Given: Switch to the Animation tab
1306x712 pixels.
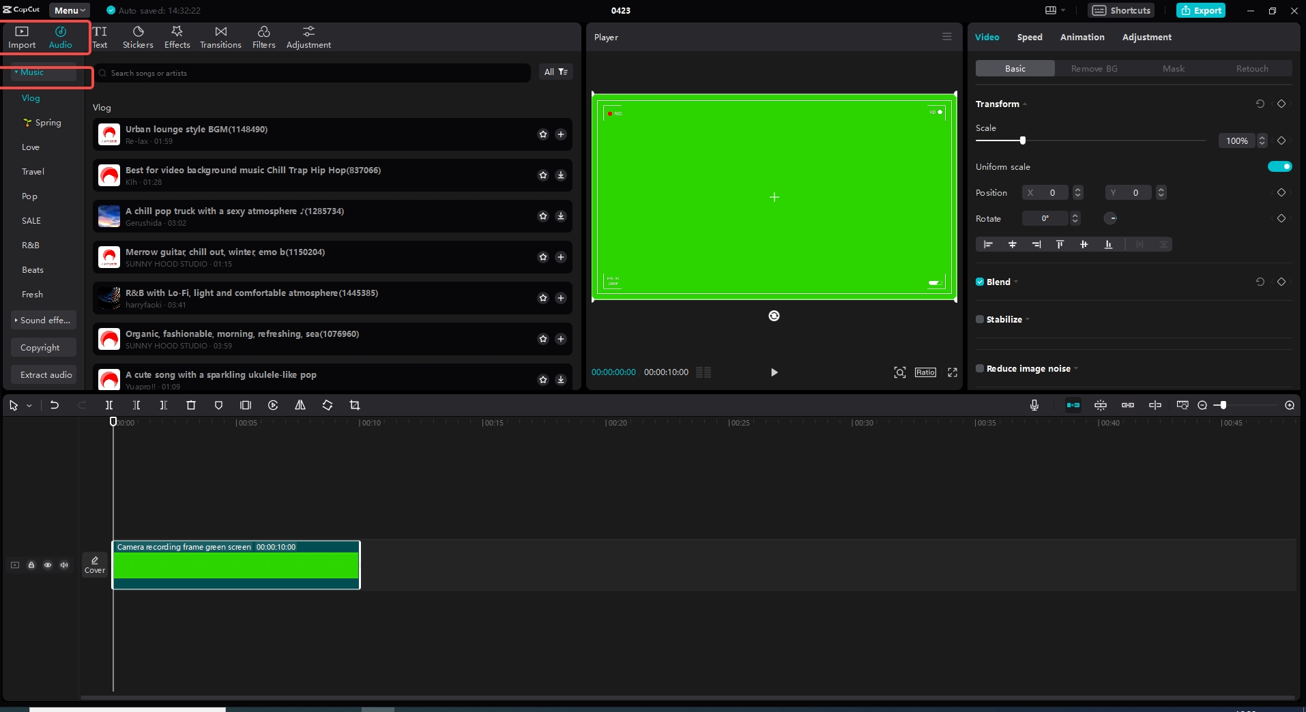Looking at the screenshot, I should coord(1082,37).
